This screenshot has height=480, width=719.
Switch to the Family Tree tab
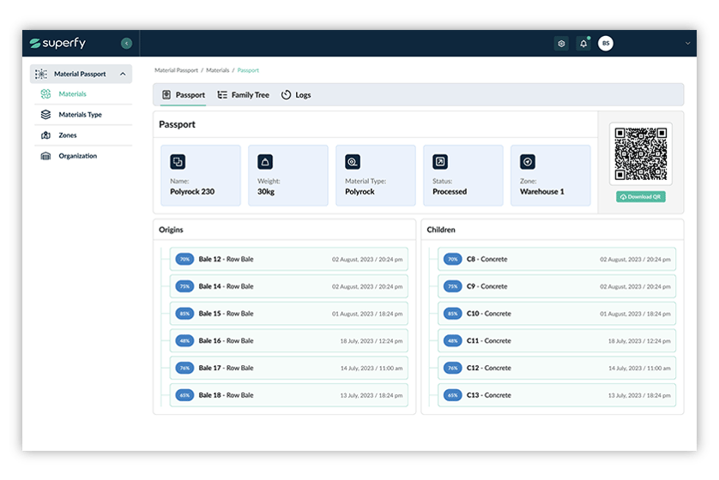pos(244,95)
